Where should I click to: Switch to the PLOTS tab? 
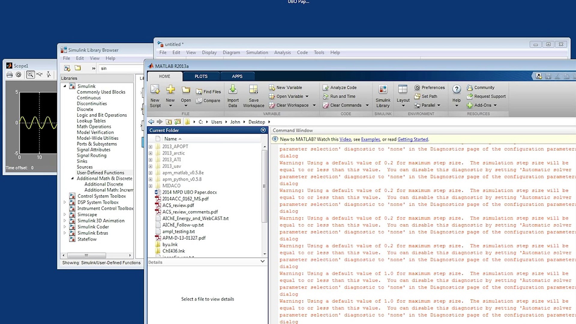click(x=201, y=76)
